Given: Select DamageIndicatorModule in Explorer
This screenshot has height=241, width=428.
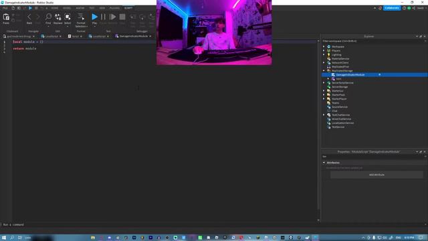Looking at the screenshot, I should [x=350, y=75].
